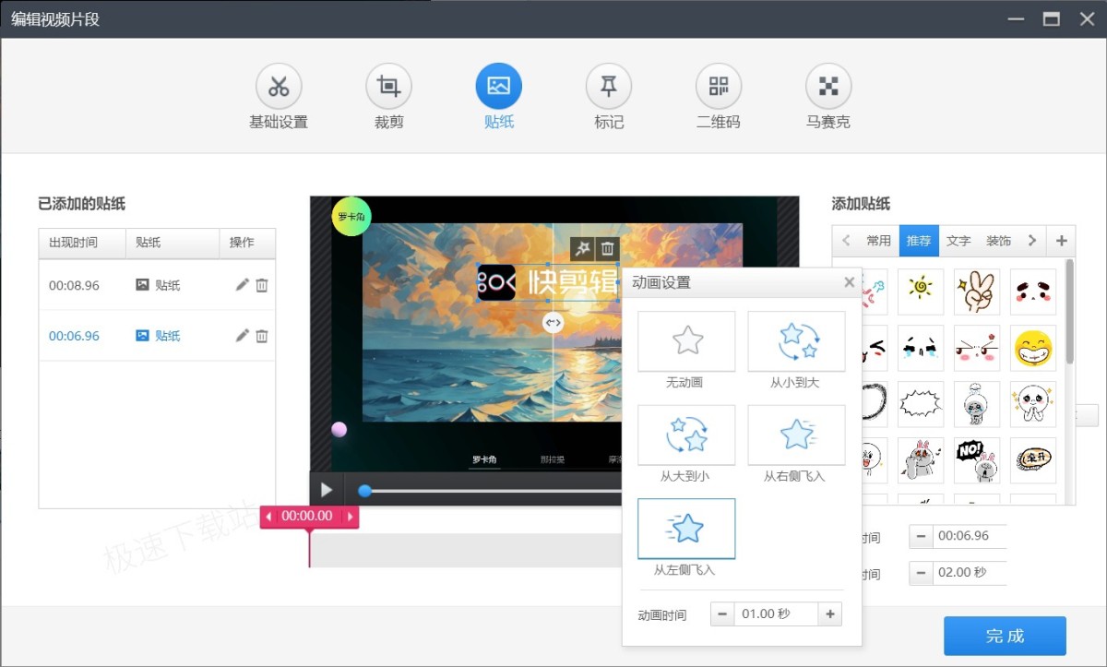Click the 动画时间 value field

click(x=776, y=614)
